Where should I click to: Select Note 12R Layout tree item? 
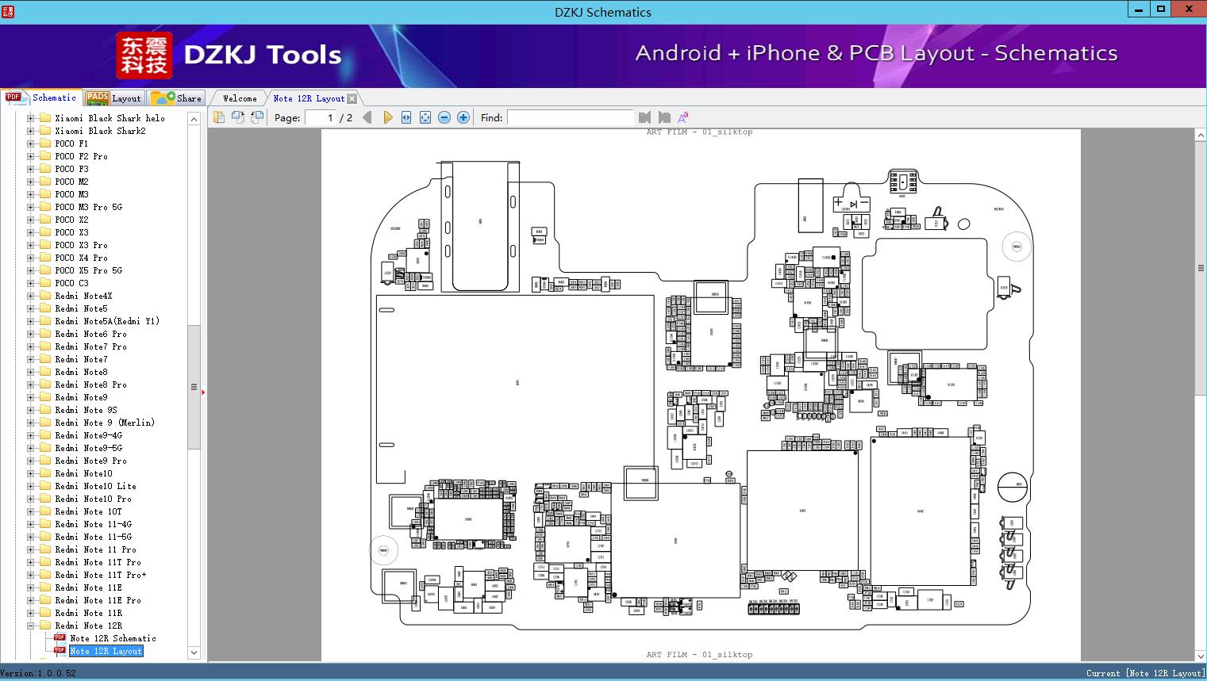coord(106,651)
